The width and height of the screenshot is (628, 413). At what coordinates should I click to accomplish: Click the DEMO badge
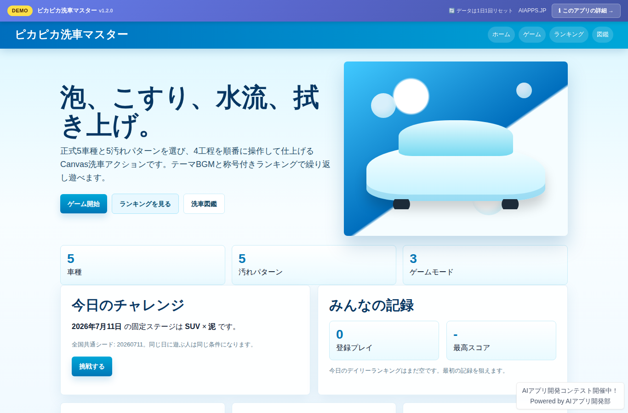[x=20, y=11]
